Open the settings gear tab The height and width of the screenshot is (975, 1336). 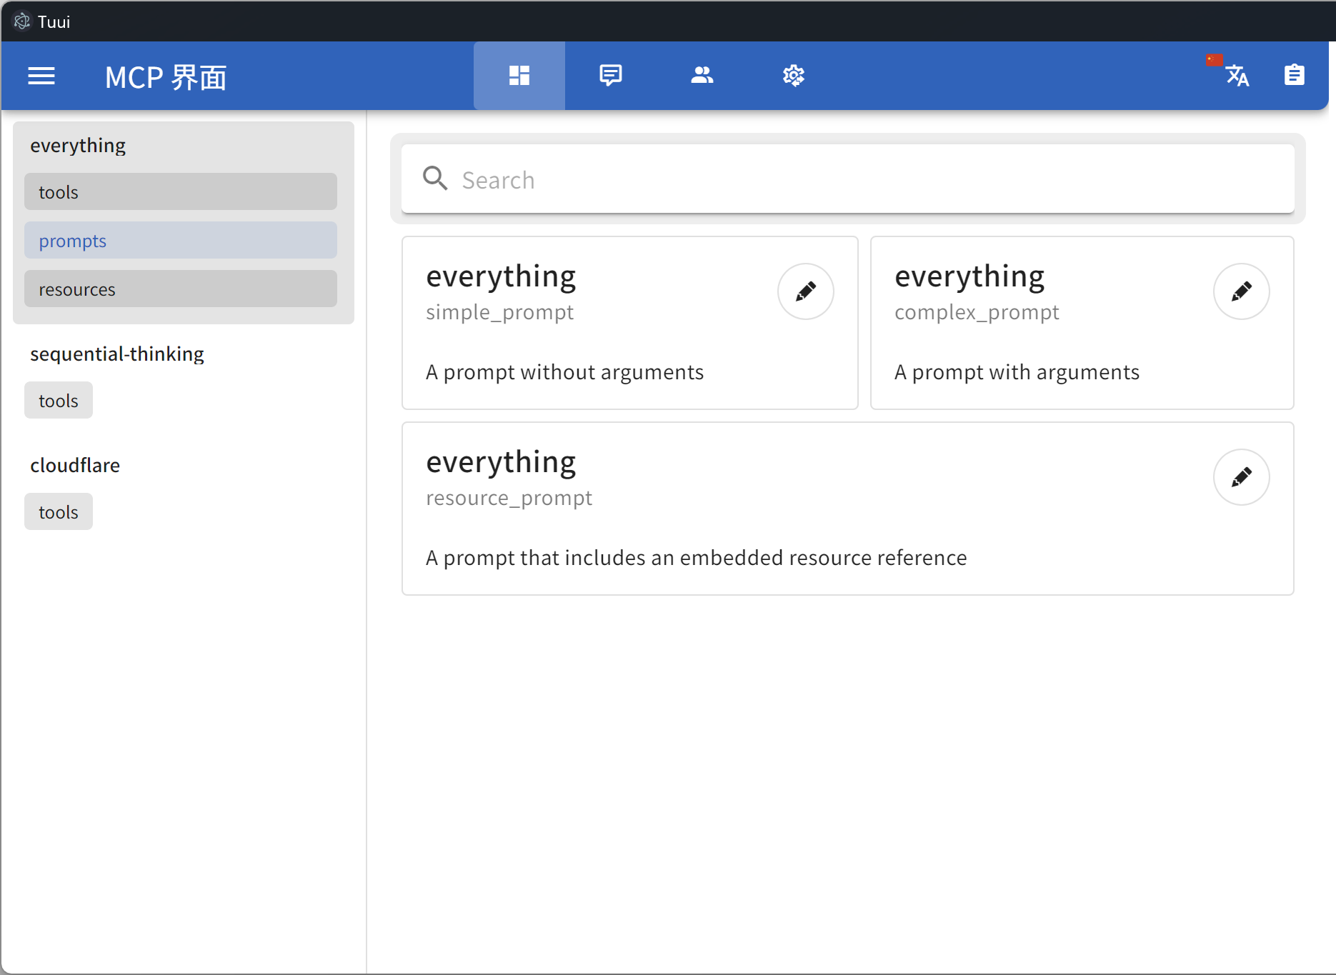tap(794, 76)
